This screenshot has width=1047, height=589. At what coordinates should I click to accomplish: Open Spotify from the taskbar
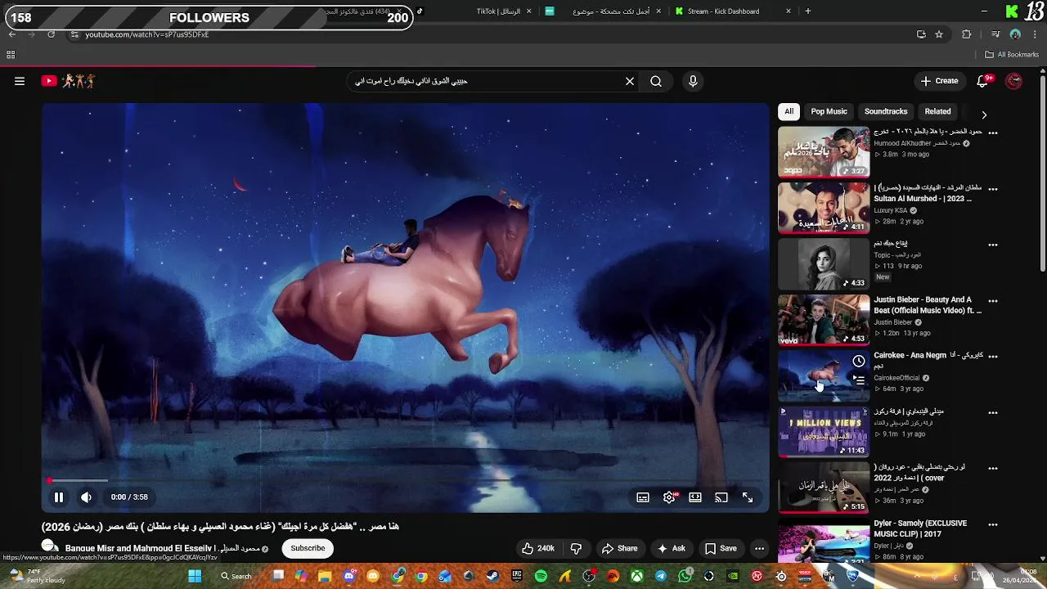click(541, 576)
